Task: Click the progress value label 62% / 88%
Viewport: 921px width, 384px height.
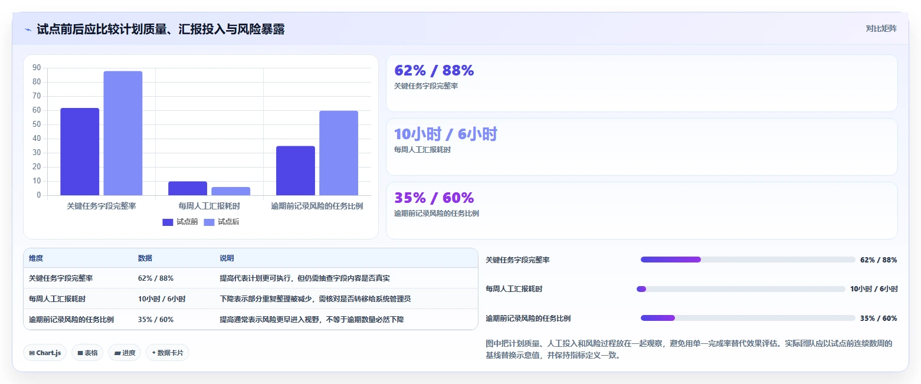Action: (879, 260)
